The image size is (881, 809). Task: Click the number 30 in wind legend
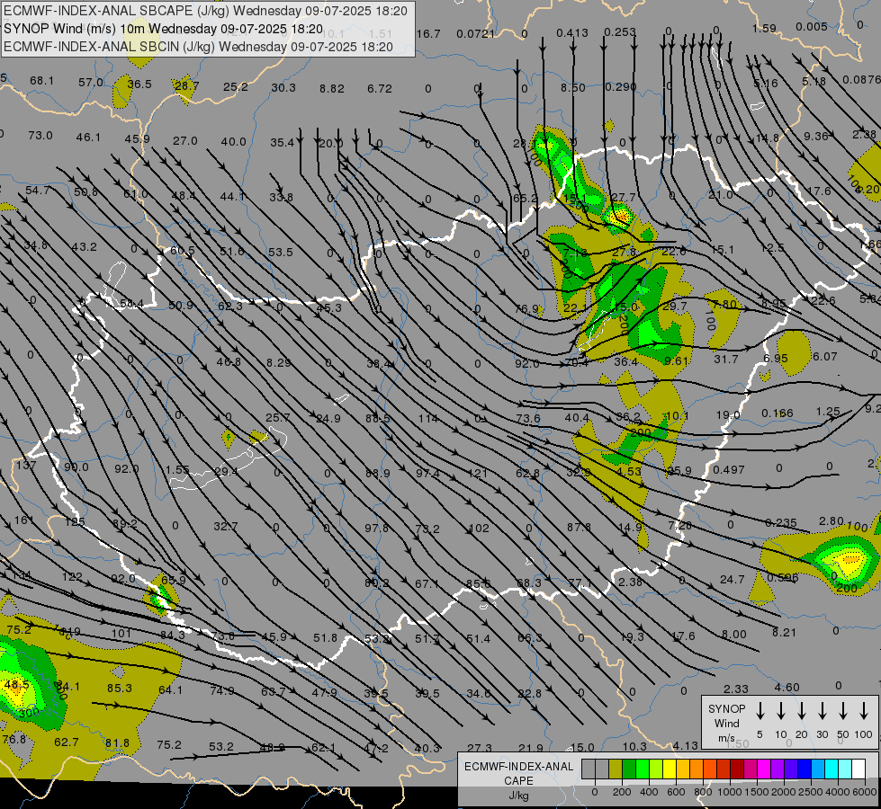pyautogui.click(x=822, y=734)
